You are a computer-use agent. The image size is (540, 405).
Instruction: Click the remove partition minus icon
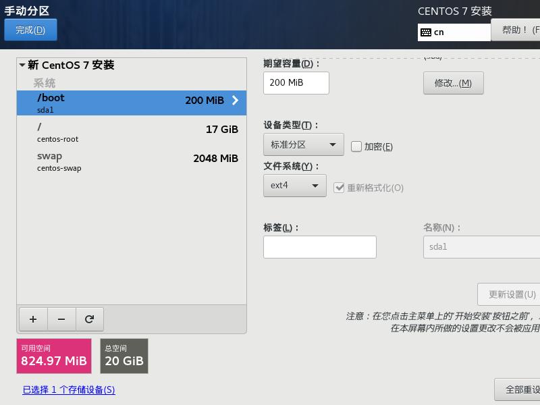click(x=61, y=319)
